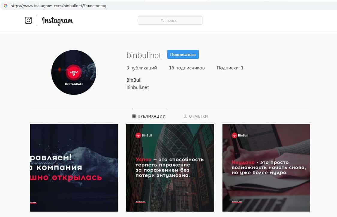Open the Instagram wordmark logo
This screenshot has height=217, width=337.
(x=57, y=21)
